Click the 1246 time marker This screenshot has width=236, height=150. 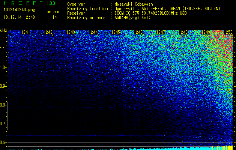138,32
